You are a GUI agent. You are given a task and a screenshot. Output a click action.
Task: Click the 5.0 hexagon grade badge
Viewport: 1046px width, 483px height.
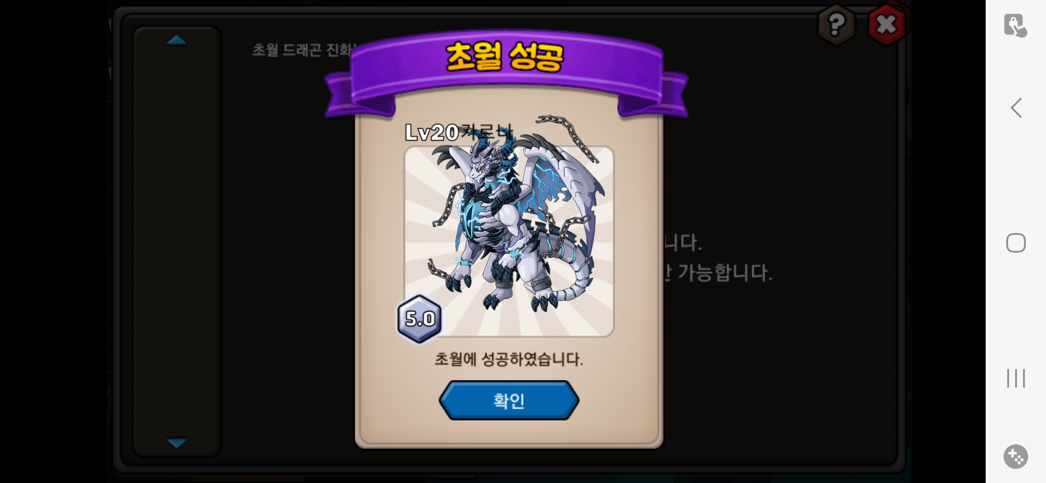coord(419,319)
